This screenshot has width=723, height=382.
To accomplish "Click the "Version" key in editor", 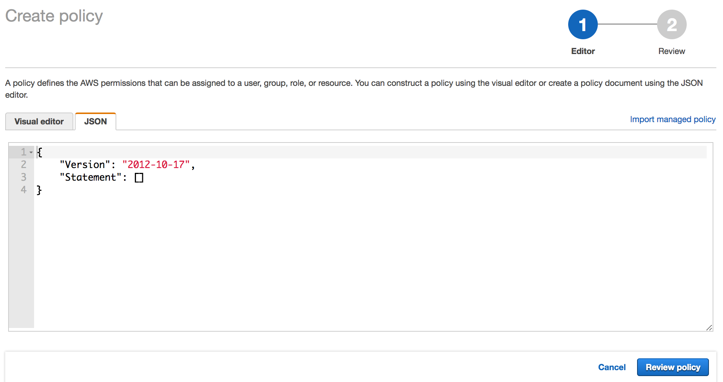I will pos(85,165).
